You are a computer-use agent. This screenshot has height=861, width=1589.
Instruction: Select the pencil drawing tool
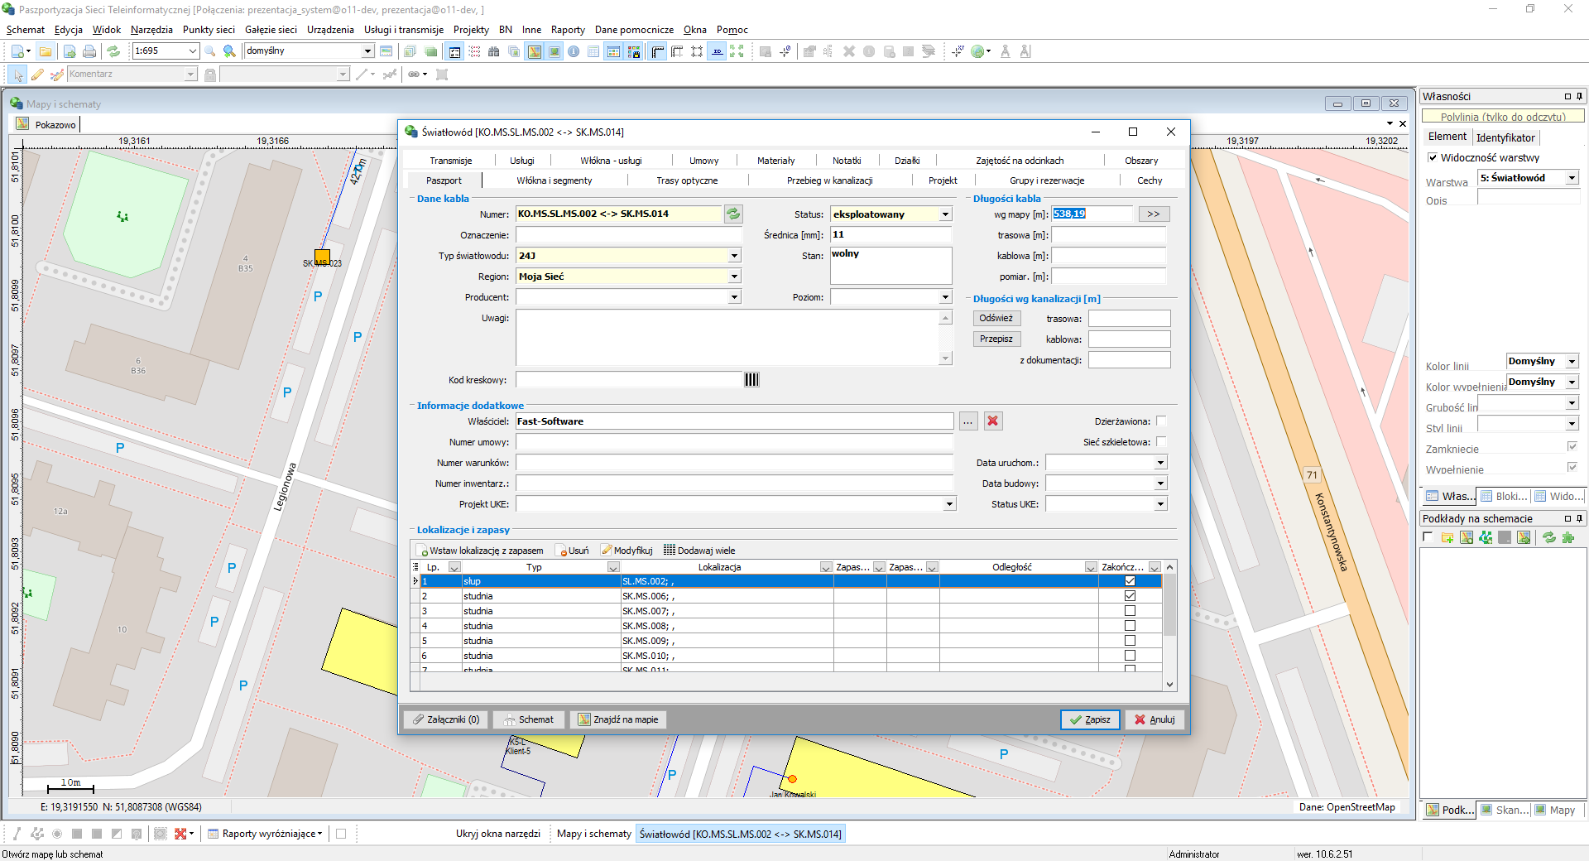tap(37, 75)
